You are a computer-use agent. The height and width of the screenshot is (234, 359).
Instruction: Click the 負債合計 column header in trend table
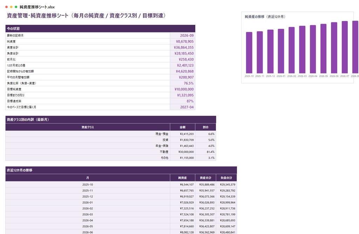click(x=226, y=178)
